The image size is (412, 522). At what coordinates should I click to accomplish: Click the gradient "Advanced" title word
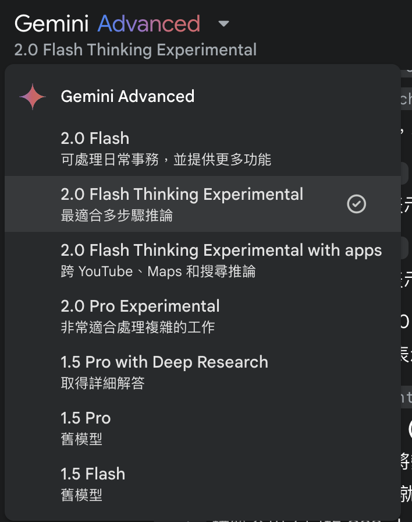(x=148, y=24)
